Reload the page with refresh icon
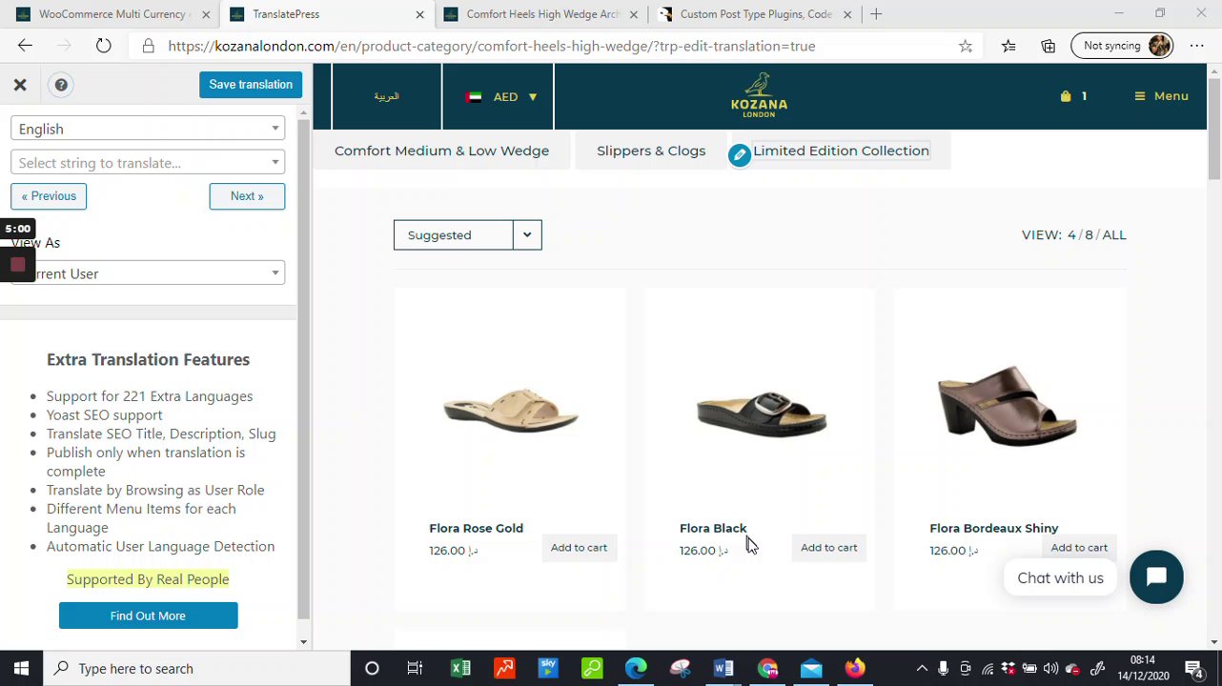The width and height of the screenshot is (1222, 686). coord(103,46)
